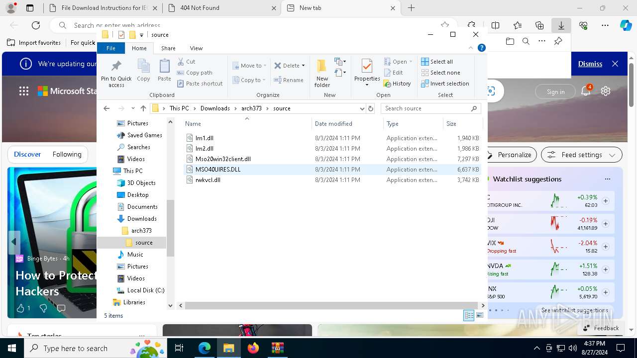This screenshot has height=358, width=637.
Task: Open Firefox from the taskbar
Action: click(x=253, y=348)
